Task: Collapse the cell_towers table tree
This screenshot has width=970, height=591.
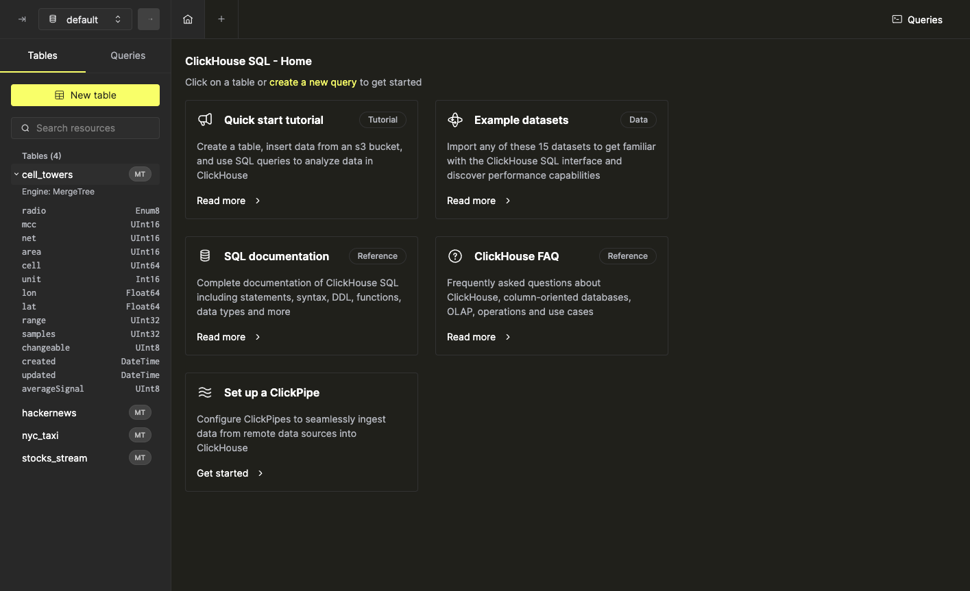Action: pos(16,175)
